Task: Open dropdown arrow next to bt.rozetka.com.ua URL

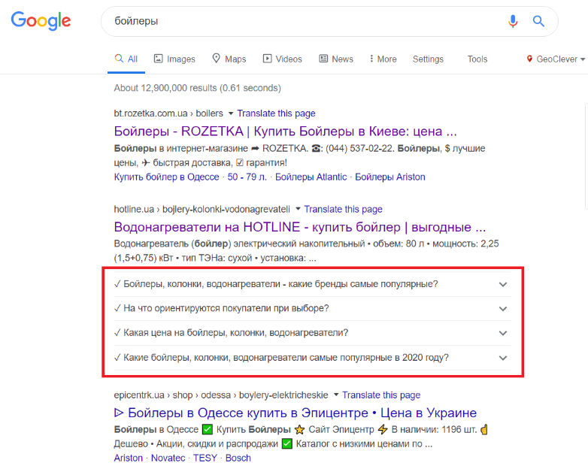Action: [x=231, y=113]
